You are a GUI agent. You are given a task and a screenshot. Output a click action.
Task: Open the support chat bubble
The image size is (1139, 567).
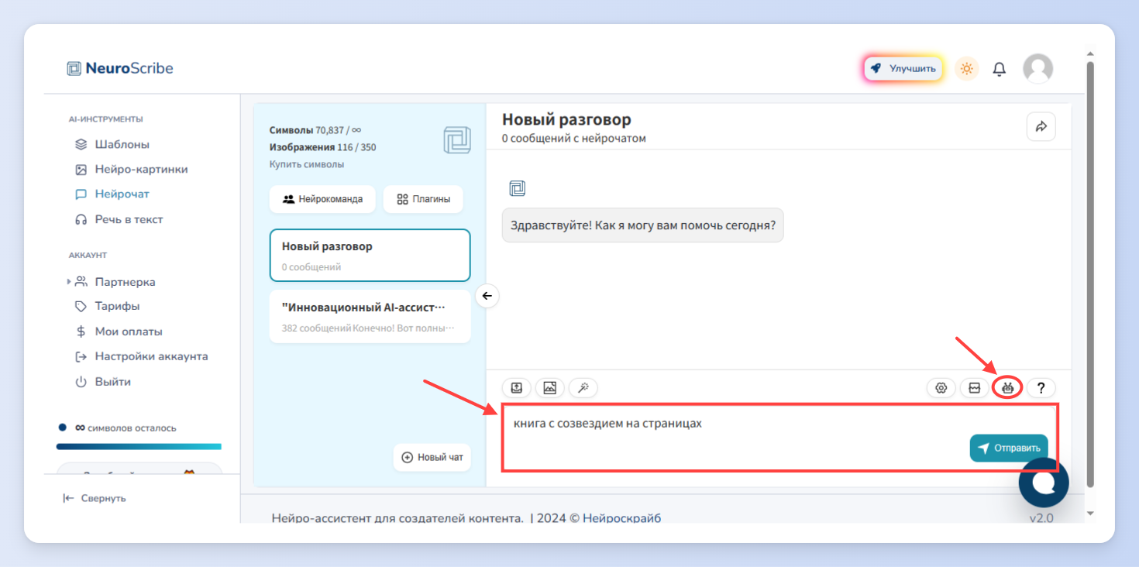point(1044,482)
